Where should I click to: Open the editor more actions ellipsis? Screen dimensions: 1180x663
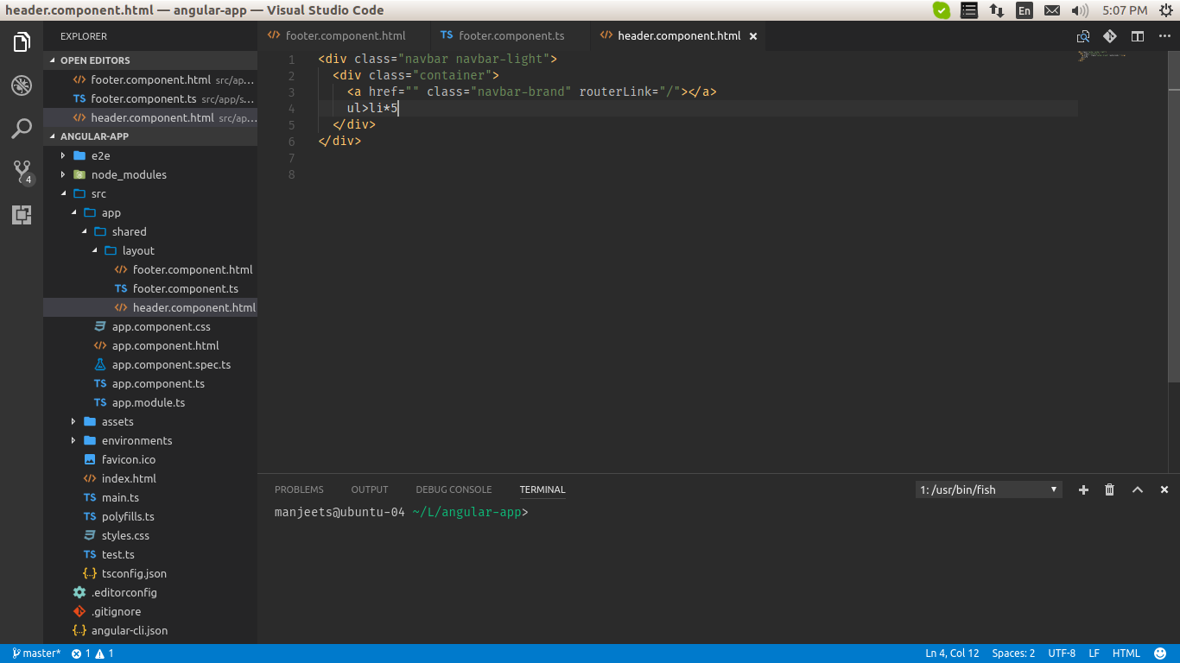(1164, 36)
